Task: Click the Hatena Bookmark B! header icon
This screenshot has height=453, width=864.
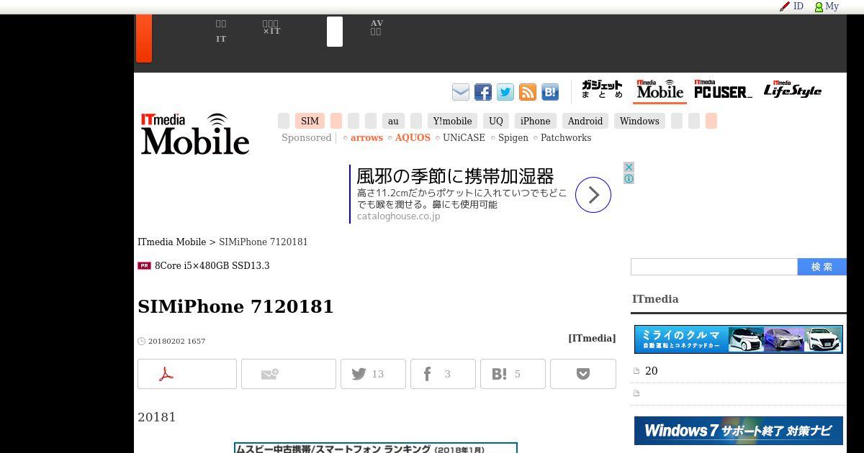Action: [x=550, y=92]
